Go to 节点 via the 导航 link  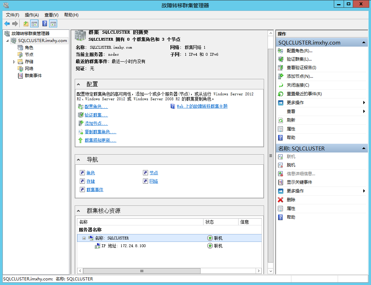pos(154,173)
